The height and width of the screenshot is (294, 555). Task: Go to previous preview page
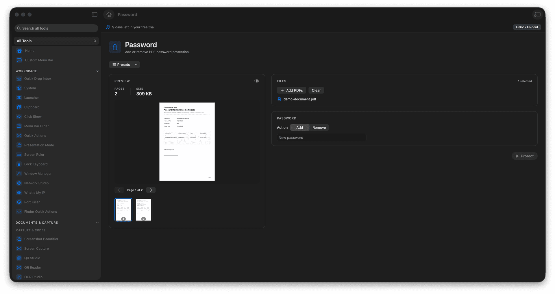point(119,190)
